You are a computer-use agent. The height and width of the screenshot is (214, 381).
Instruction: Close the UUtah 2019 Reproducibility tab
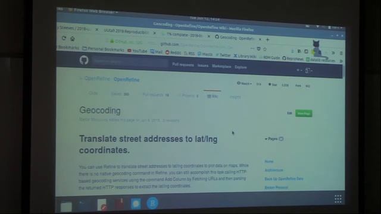[155, 33]
